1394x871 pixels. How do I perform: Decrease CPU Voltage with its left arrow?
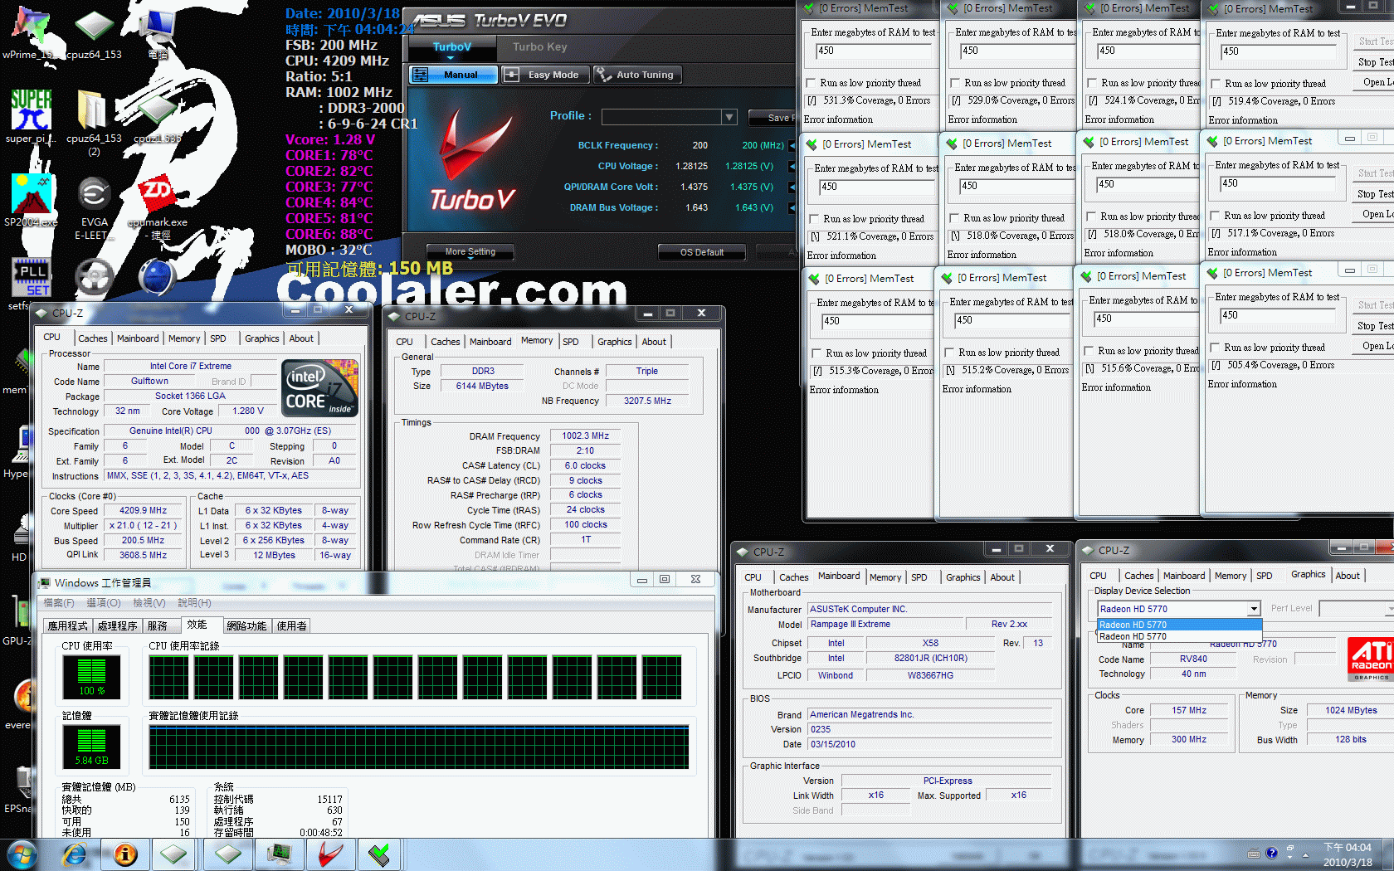click(x=792, y=166)
